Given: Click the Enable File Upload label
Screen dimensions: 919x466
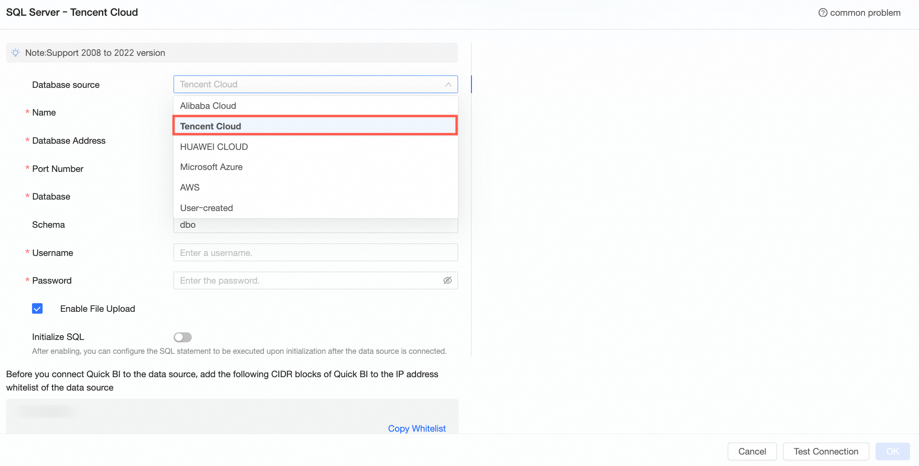Looking at the screenshot, I should 98,309.
